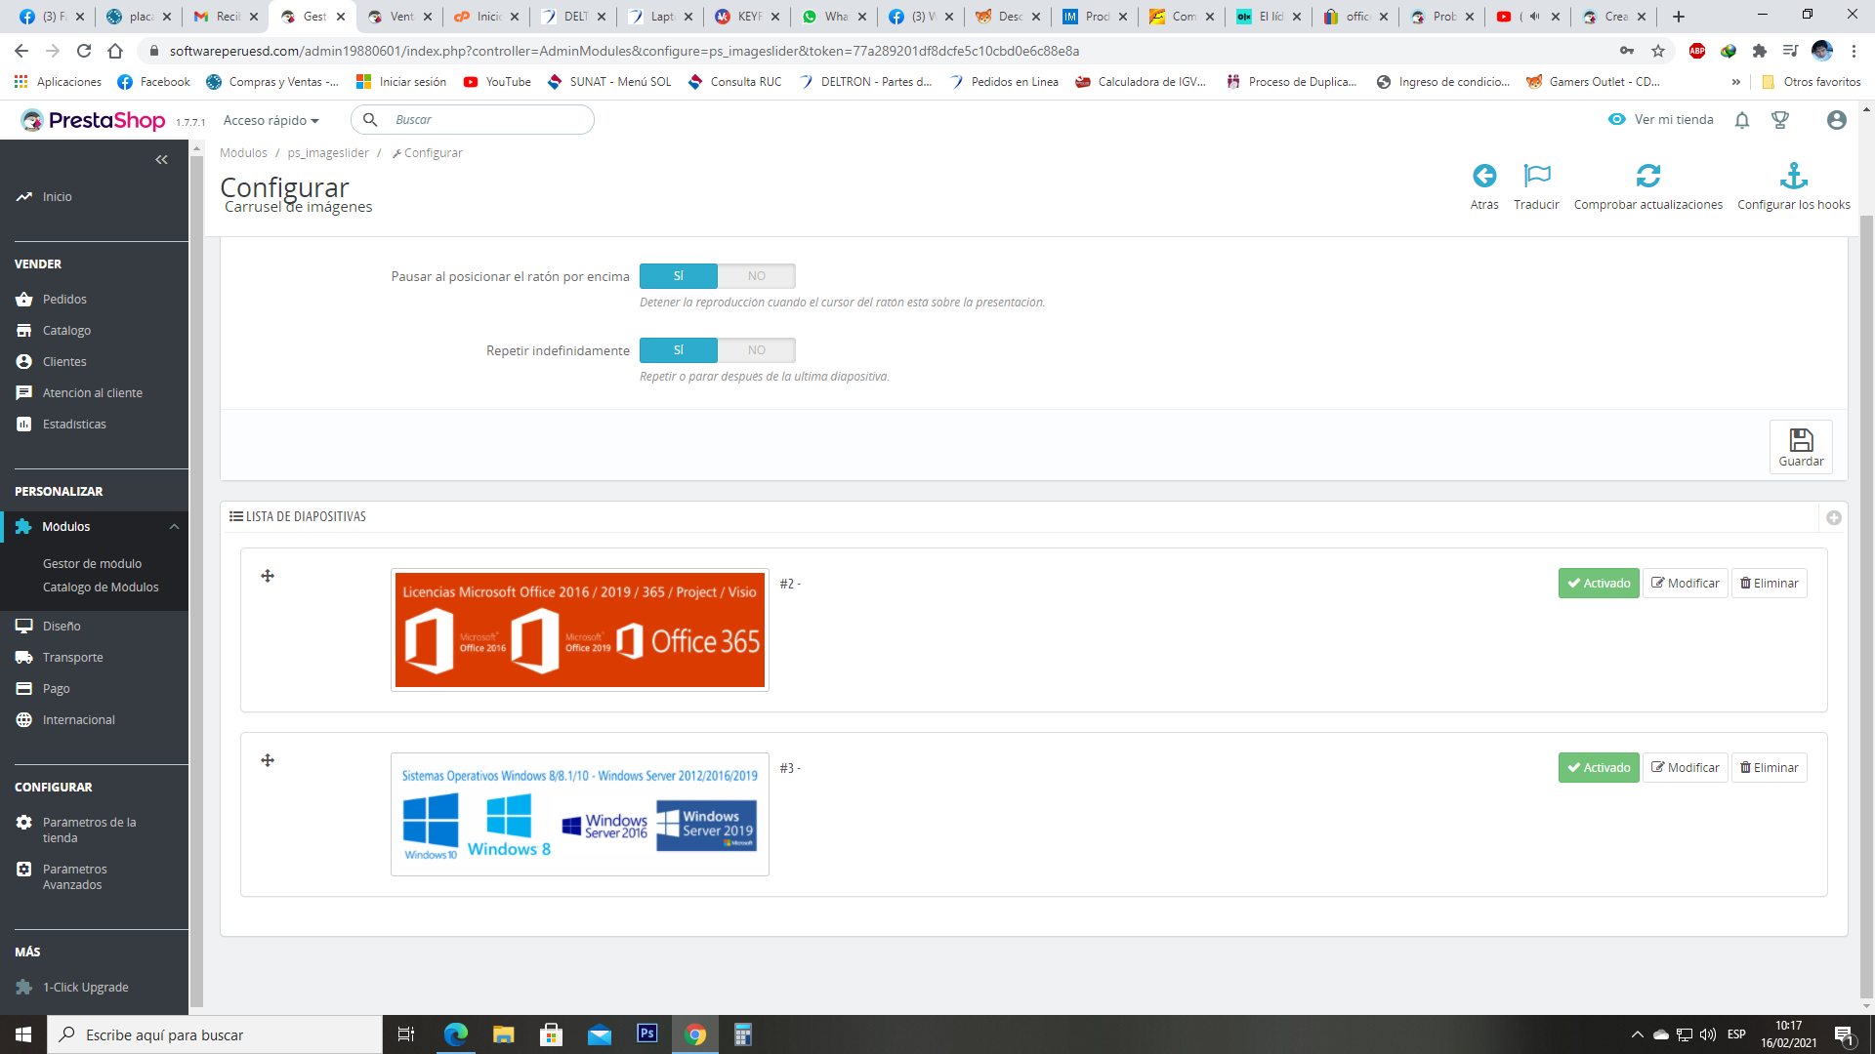
Task: Click the Atras back arrow icon
Action: tap(1483, 177)
